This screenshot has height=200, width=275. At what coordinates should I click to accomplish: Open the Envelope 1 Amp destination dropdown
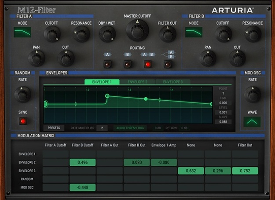pyautogui.click(x=164, y=145)
